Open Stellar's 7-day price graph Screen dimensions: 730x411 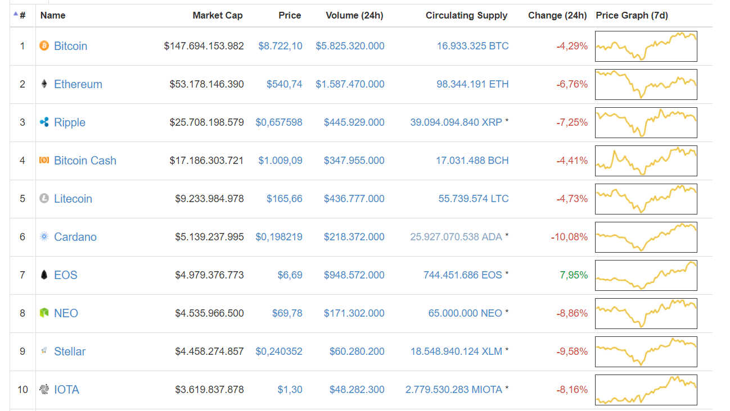pyautogui.click(x=646, y=351)
